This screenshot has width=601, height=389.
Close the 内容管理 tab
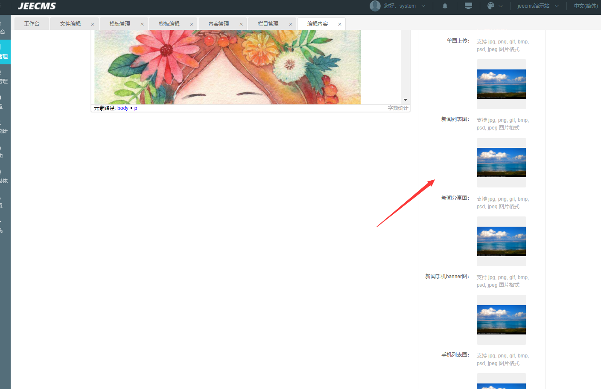pos(241,24)
